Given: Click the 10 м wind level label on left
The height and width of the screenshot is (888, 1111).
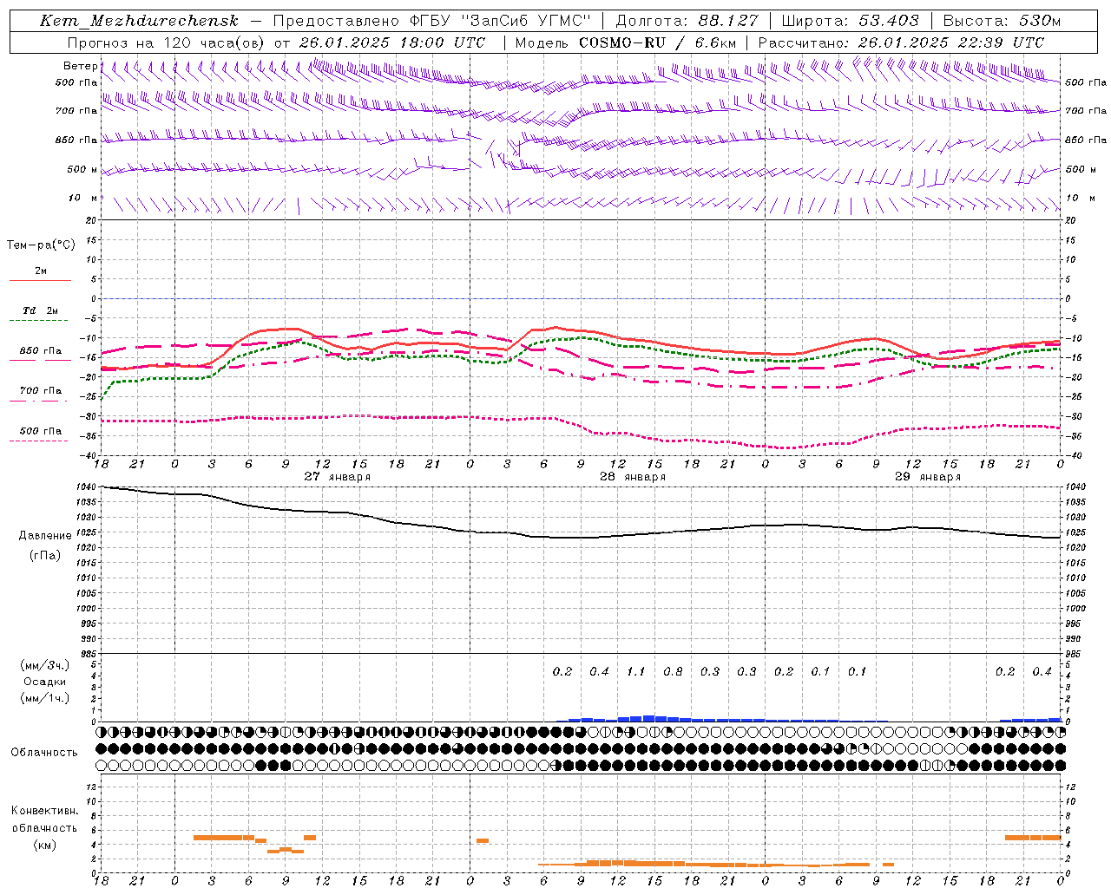Looking at the screenshot, I should (x=83, y=198).
